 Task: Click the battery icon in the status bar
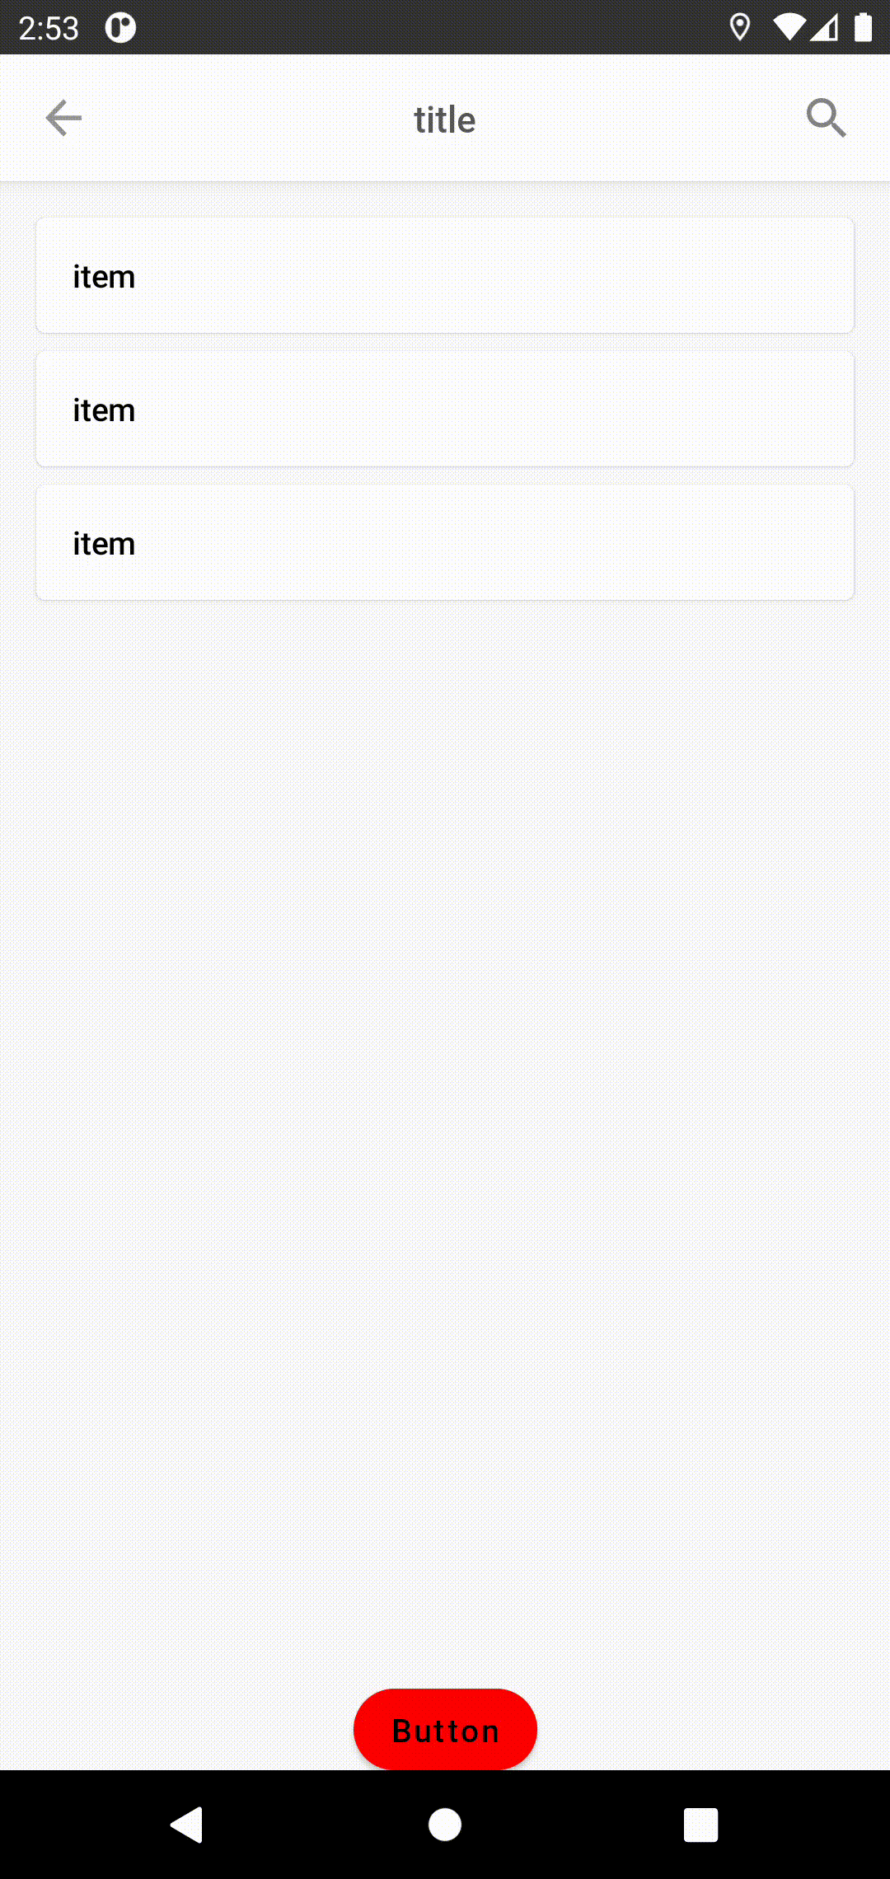[863, 27]
